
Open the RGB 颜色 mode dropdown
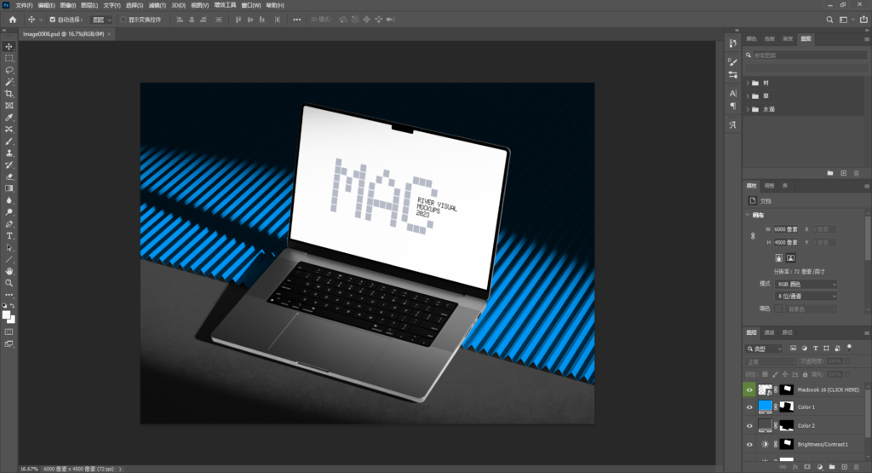click(806, 284)
